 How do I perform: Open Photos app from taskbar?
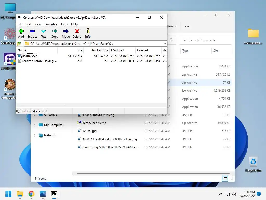click(43, 194)
